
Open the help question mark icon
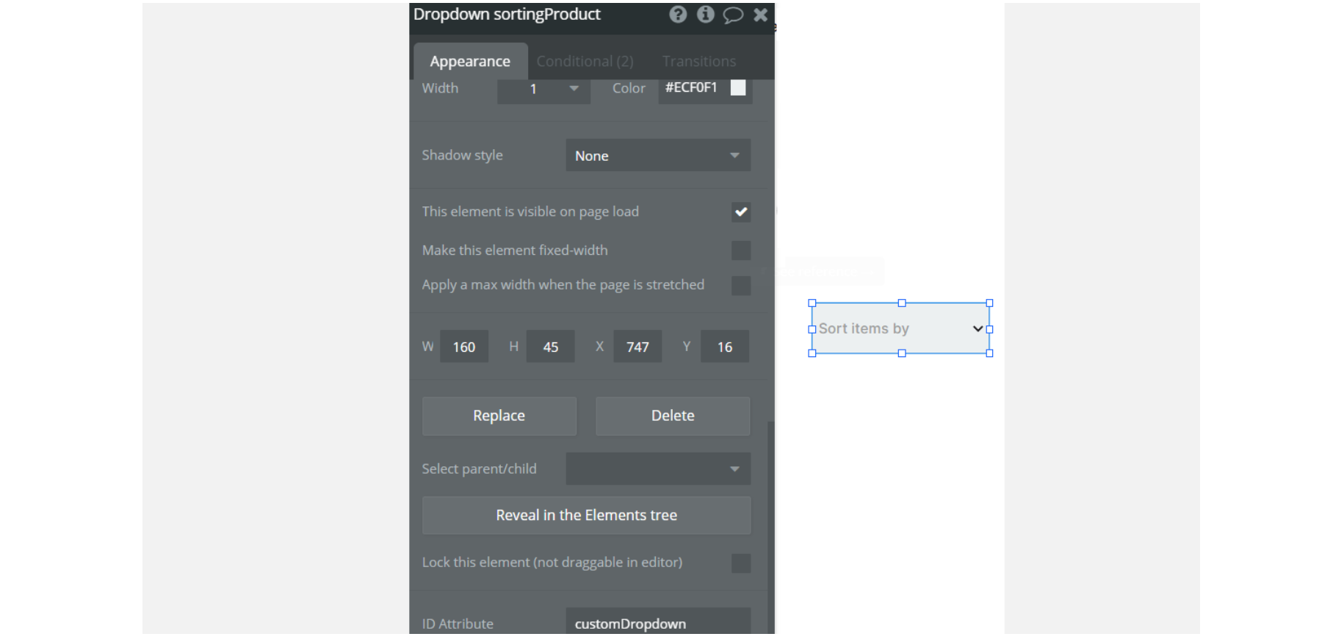tap(678, 15)
